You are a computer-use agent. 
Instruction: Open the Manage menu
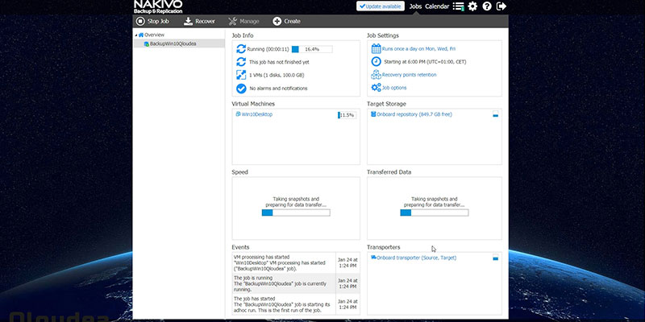[x=244, y=22]
